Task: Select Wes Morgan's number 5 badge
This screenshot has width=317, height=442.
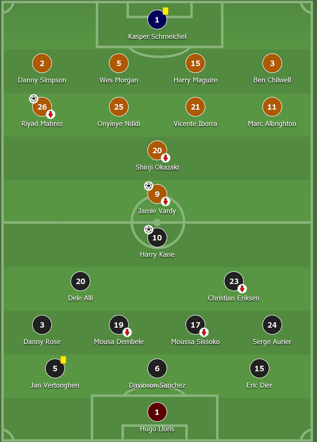Action: (x=119, y=63)
